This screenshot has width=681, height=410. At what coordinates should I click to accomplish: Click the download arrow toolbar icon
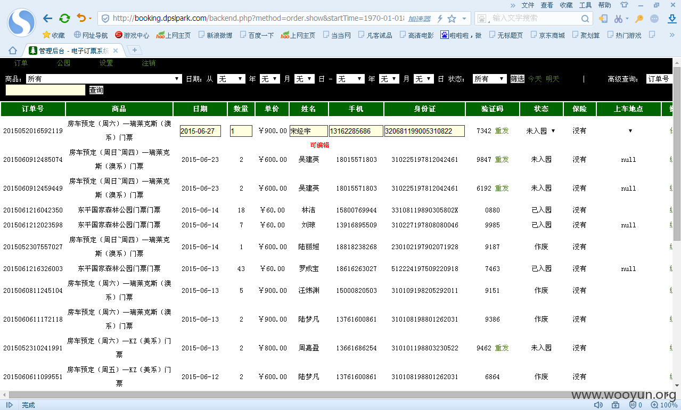click(671, 19)
